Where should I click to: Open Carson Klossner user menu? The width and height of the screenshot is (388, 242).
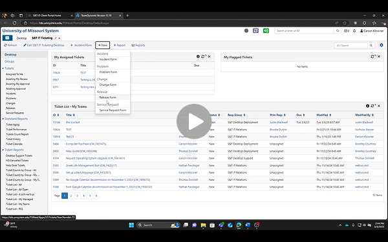(x=372, y=31)
